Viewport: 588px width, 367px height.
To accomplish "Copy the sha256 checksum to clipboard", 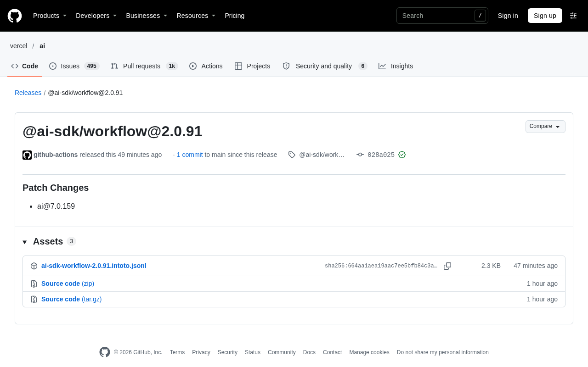I will [447, 266].
